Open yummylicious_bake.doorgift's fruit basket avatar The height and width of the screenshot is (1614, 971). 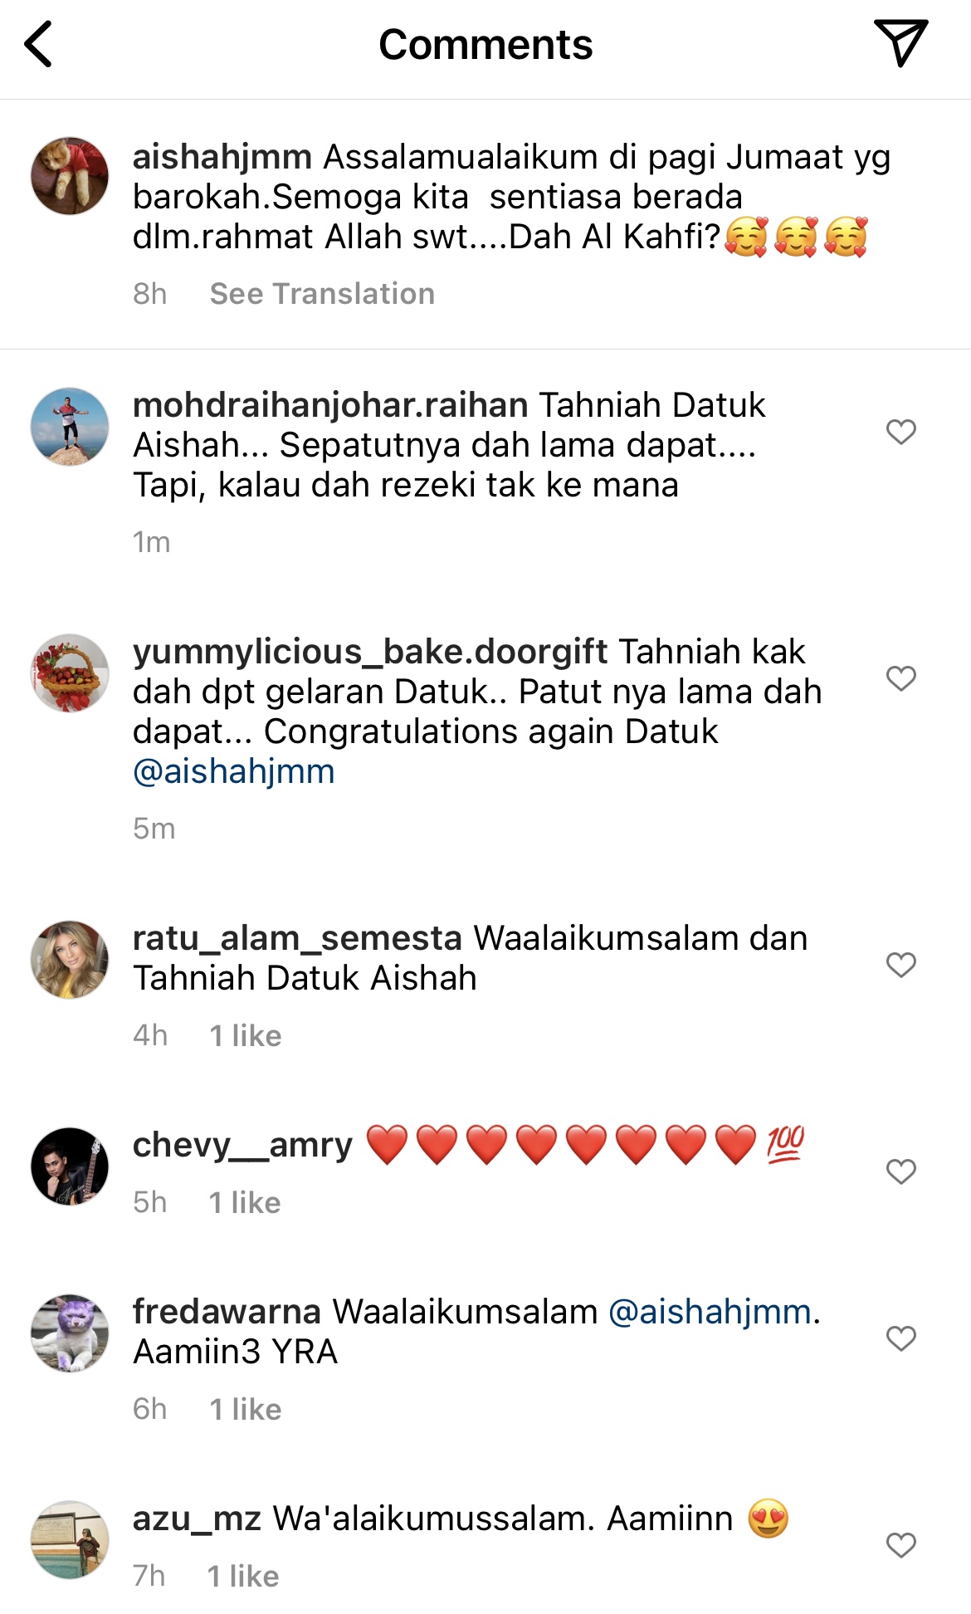[x=70, y=673]
